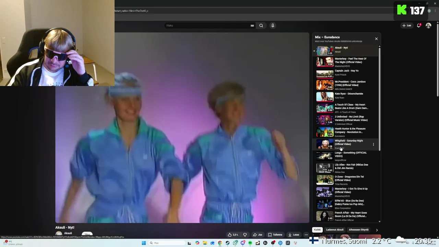The width and height of the screenshot is (439, 247).
Task: Open Discord from the taskbar
Action: (243, 243)
